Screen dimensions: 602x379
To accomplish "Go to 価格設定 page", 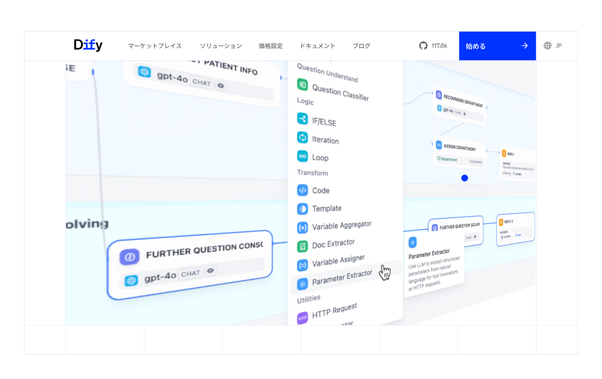I will tap(271, 46).
